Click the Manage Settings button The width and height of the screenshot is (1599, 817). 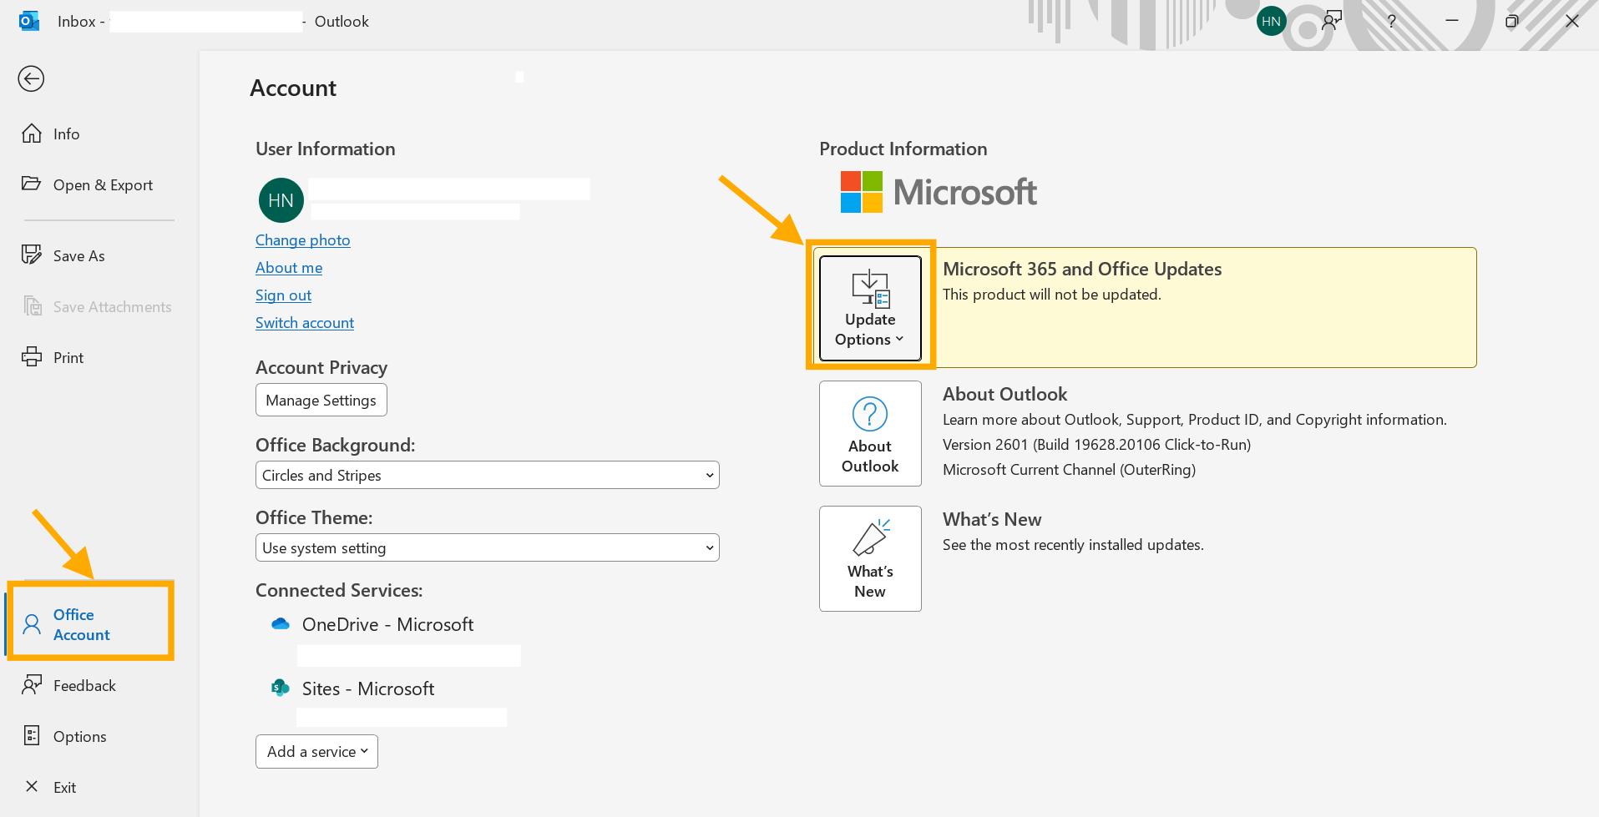pyautogui.click(x=321, y=400)
